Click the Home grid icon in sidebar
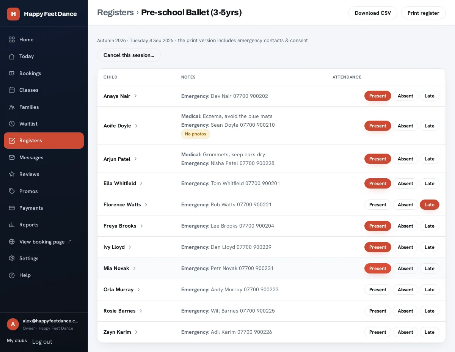This screenshot has height=352, width=455. (x=12, y=39)
